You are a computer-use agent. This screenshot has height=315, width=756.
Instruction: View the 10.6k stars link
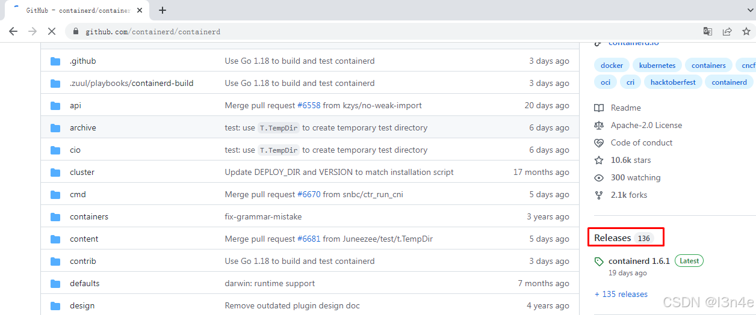(631, 160)
